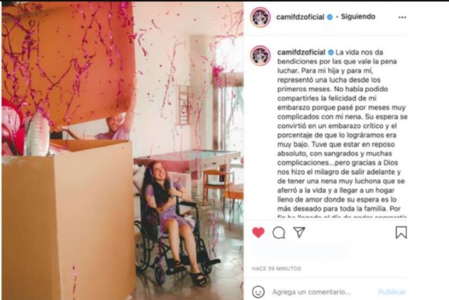
Task: Click the caption's profile avatar picture
Action: (260, 56)
